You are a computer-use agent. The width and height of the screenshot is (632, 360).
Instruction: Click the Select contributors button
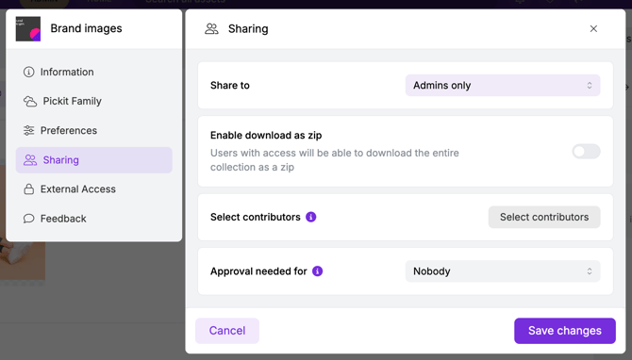(x=544, y=217)
